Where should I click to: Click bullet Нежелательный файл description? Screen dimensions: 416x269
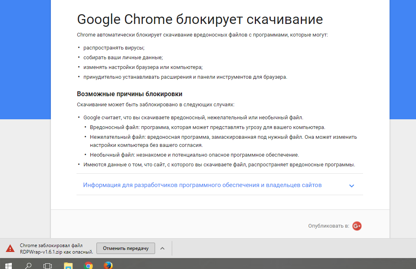coord(223,141)
